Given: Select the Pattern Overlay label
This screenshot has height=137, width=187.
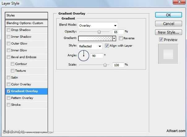Looking at the screenshot, I should click(22, 98).
